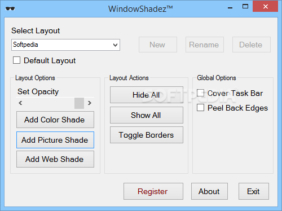Enable the Default Layout checkbox

point(16,60)
